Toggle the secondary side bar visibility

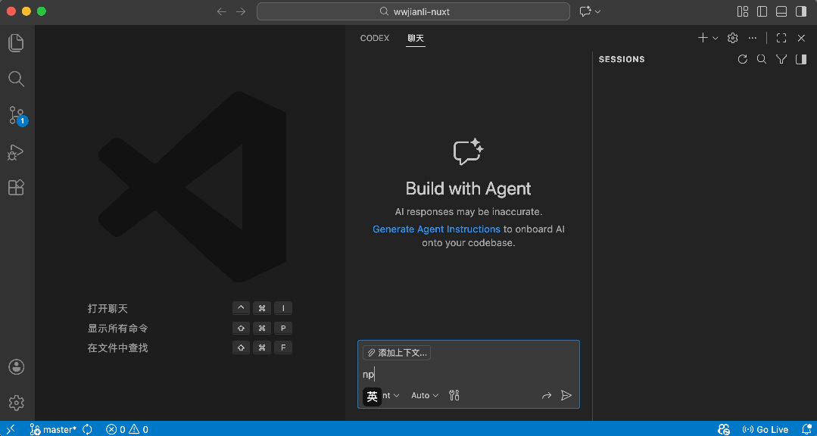pos(801,11)
